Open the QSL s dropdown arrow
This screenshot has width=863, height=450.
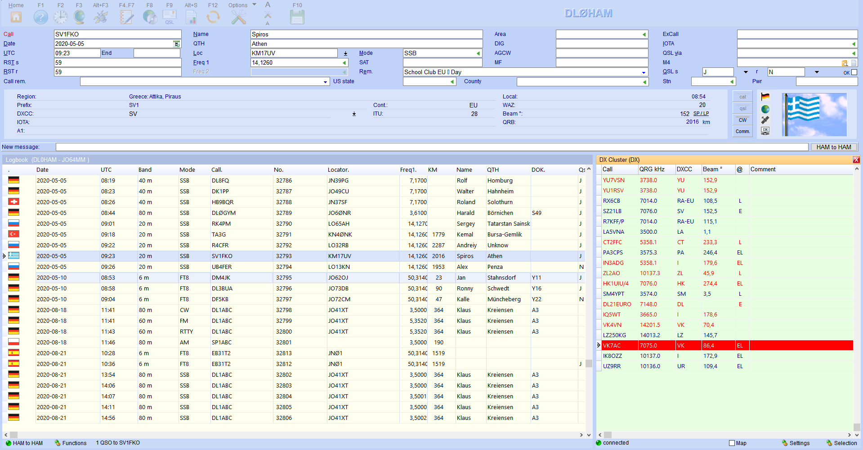click(x=746, y=72)
